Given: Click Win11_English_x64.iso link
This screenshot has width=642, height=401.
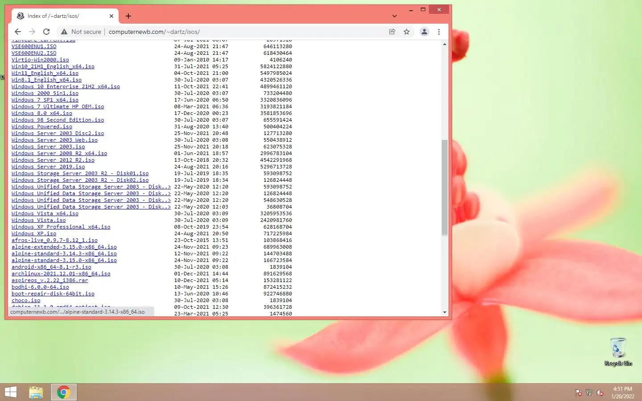Looking at the screenshot, I should 45,73.
